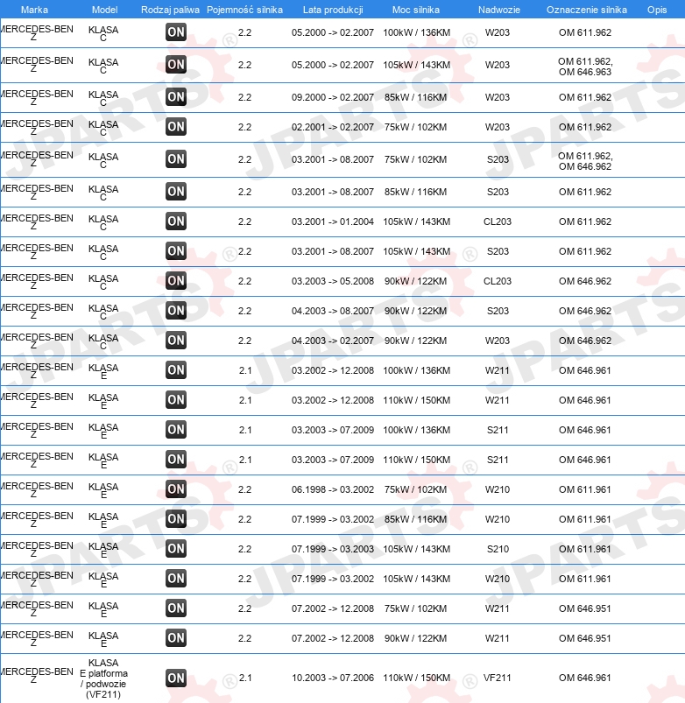Select the production years '07.1999 -> 03.2003'
Image resolution: width=685 pixels, height=703 pixels.
point(332,549)
